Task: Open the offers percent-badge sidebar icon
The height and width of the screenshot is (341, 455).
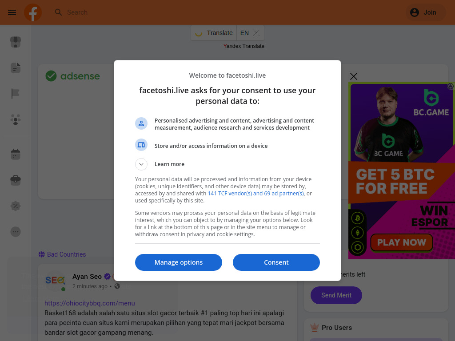Action: point(16,206)
